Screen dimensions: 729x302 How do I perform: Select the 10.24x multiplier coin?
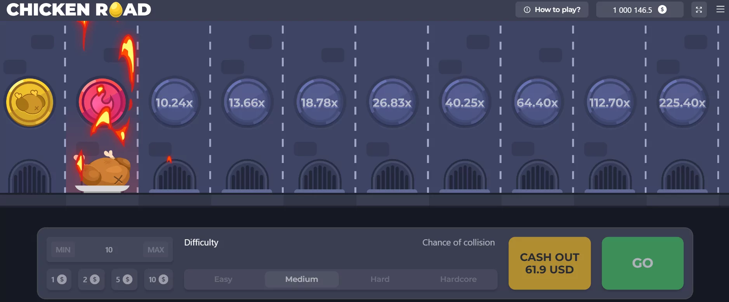[174, 103]
